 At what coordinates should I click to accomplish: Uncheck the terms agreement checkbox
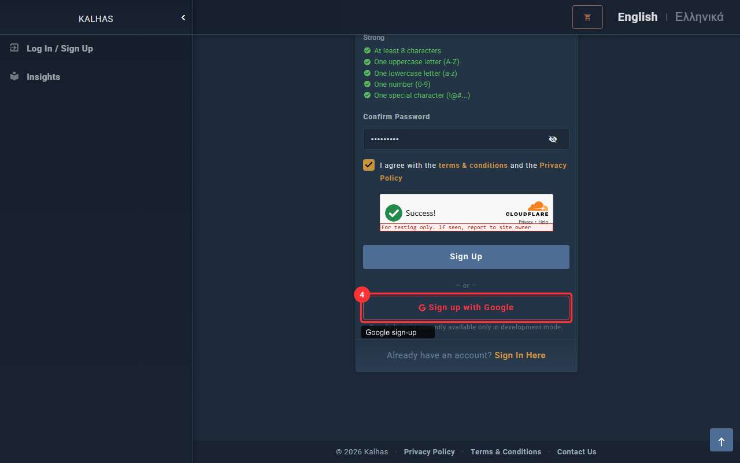(x=369, y=165)
